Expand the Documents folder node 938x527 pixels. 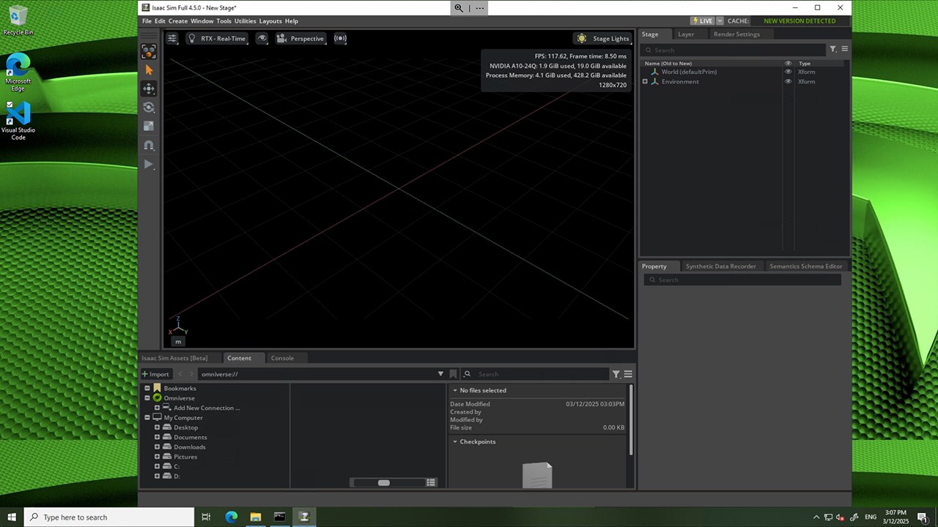tap(157, 437)
